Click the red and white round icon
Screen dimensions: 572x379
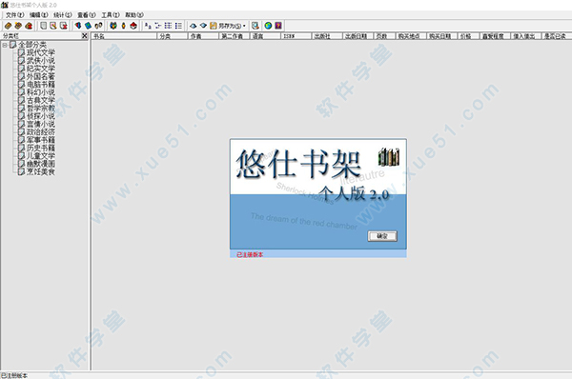133,26
